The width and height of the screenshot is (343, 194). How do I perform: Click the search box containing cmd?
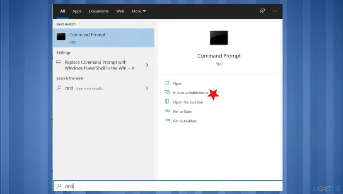(x=168, y=186)
